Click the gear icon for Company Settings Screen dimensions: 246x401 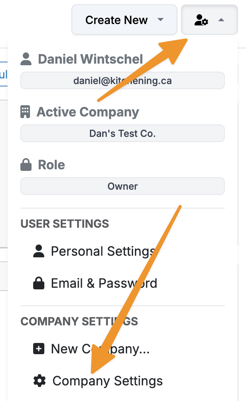[x=39, y=381]
